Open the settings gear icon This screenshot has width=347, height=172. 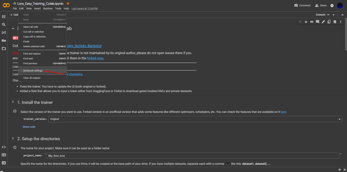coord(332,6)
